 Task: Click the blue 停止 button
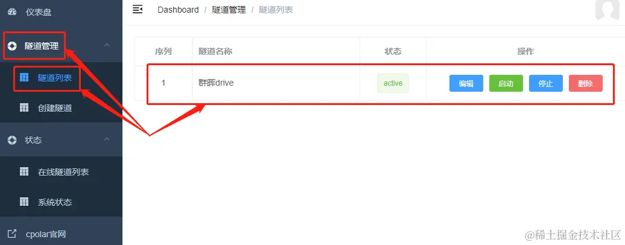pyautogui.click(x=546, y=83)
